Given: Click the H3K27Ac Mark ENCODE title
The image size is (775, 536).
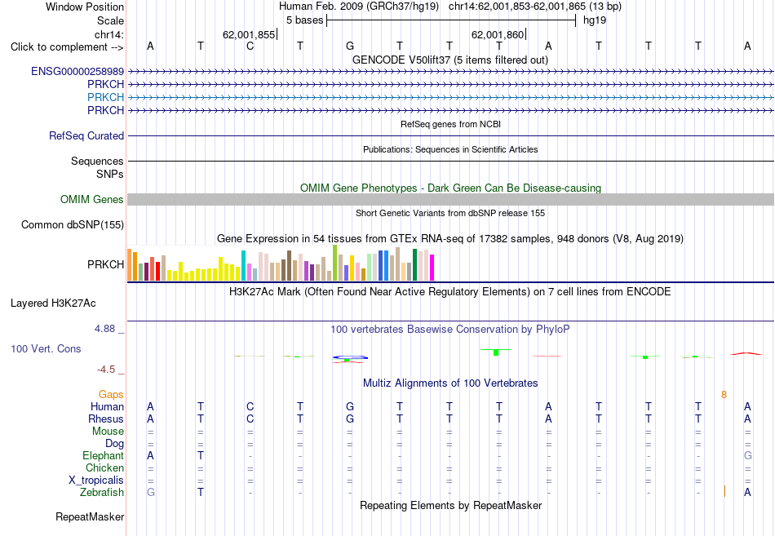Looking at the screenshot, I should tap(449, 292).
